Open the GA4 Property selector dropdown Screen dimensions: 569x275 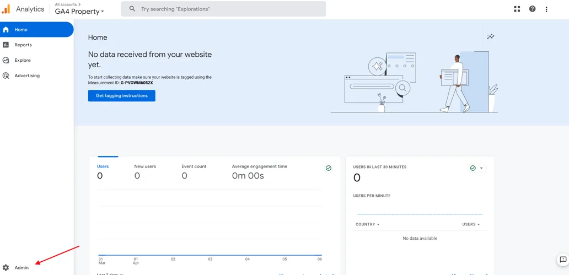79,11
